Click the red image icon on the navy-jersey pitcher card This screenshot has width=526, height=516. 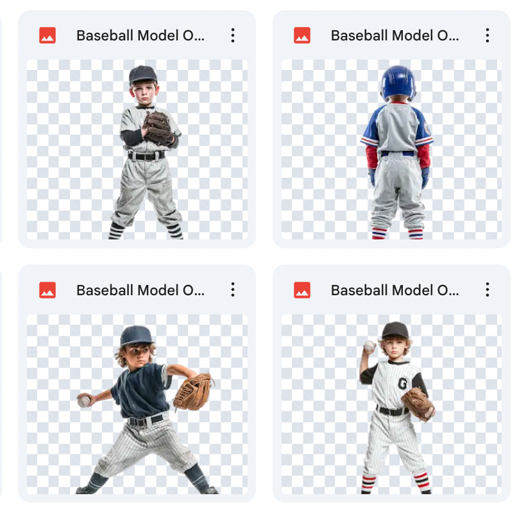(47, 290)
